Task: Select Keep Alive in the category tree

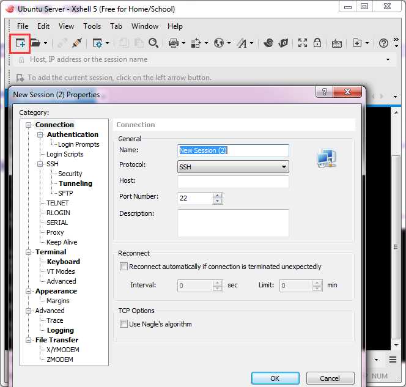Action: [x=62, y=242]
